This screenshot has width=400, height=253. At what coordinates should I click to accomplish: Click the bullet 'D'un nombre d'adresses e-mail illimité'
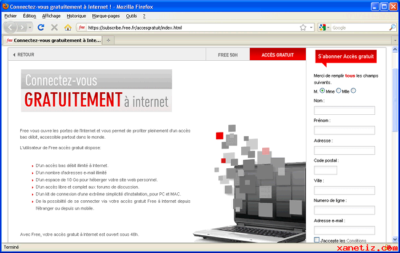click(x=71, y=173)
